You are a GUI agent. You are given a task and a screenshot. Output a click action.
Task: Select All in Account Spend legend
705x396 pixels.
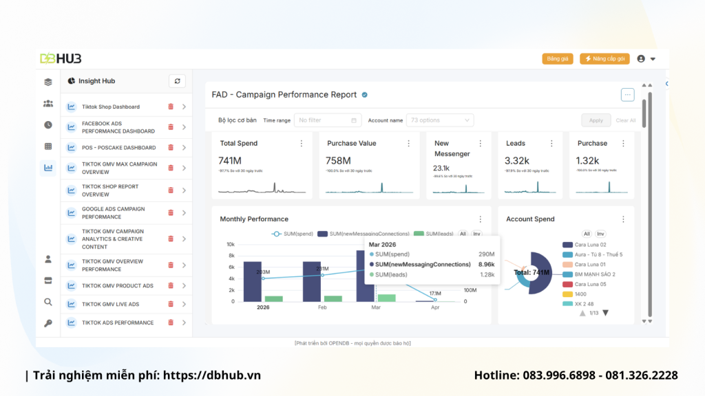[x=587, y=234]
